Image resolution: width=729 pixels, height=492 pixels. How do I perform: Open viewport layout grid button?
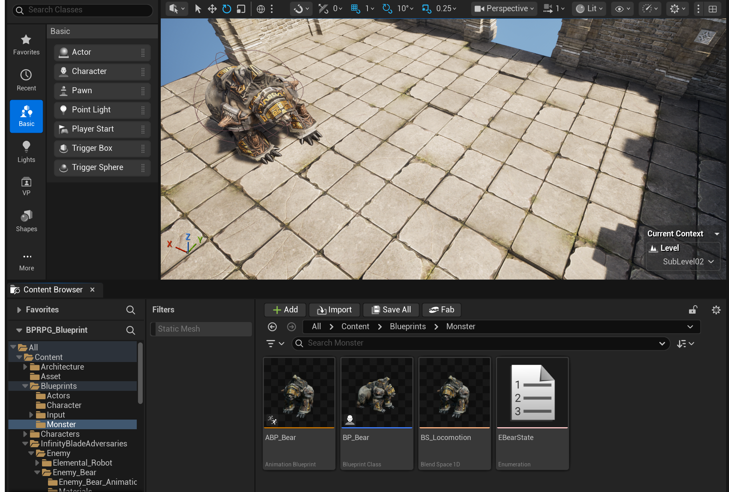tap(713, 8)
